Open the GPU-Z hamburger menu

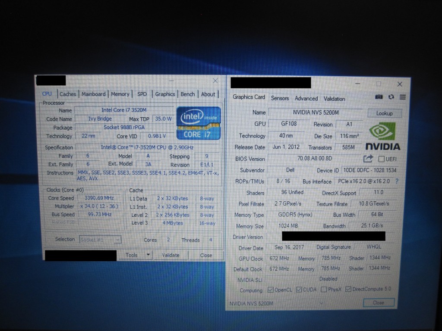[402, 97]
